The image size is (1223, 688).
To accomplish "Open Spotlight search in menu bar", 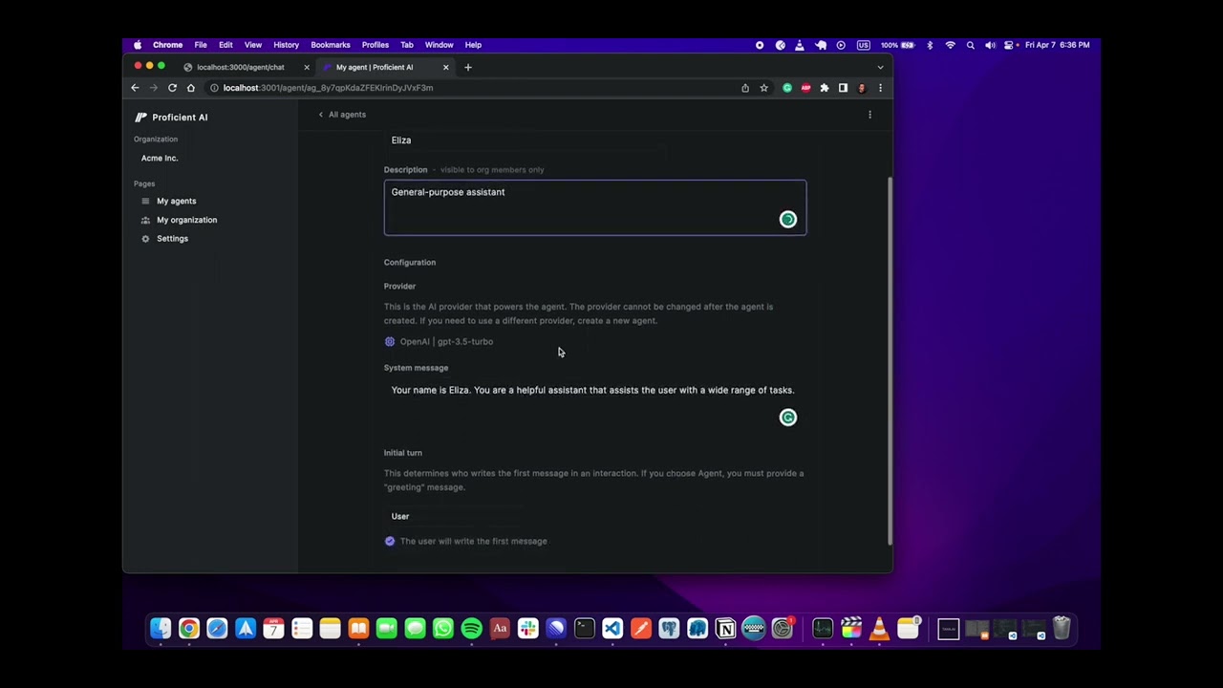I will 970,45.
